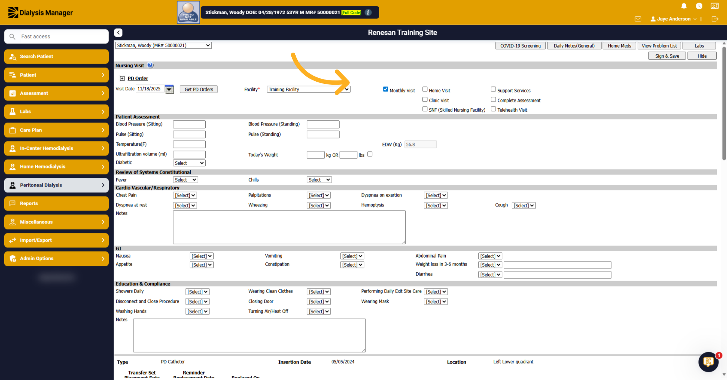
Task: Open the Jaye Anderson user menu
Action: [x=673, y=19]
